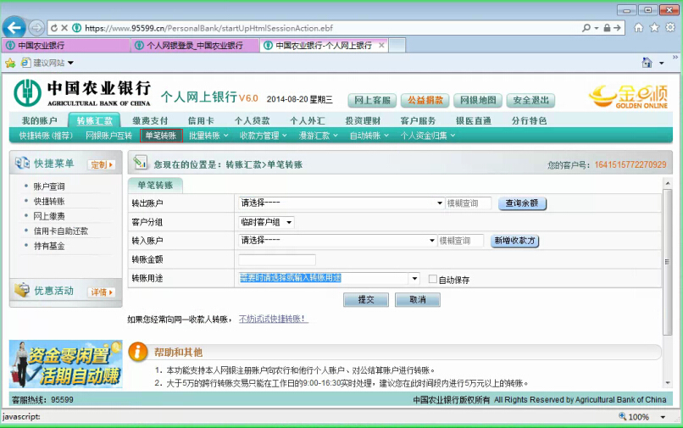This screenshot has width=683, height=428.
Task: Open browser tools gear icon
Action: 670,28
